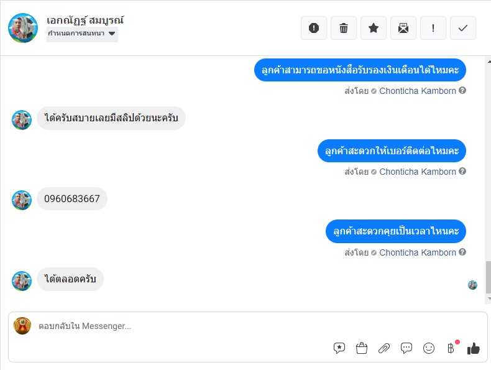Click the help icon beside last Chonticha Kamborn

[462, 252]
